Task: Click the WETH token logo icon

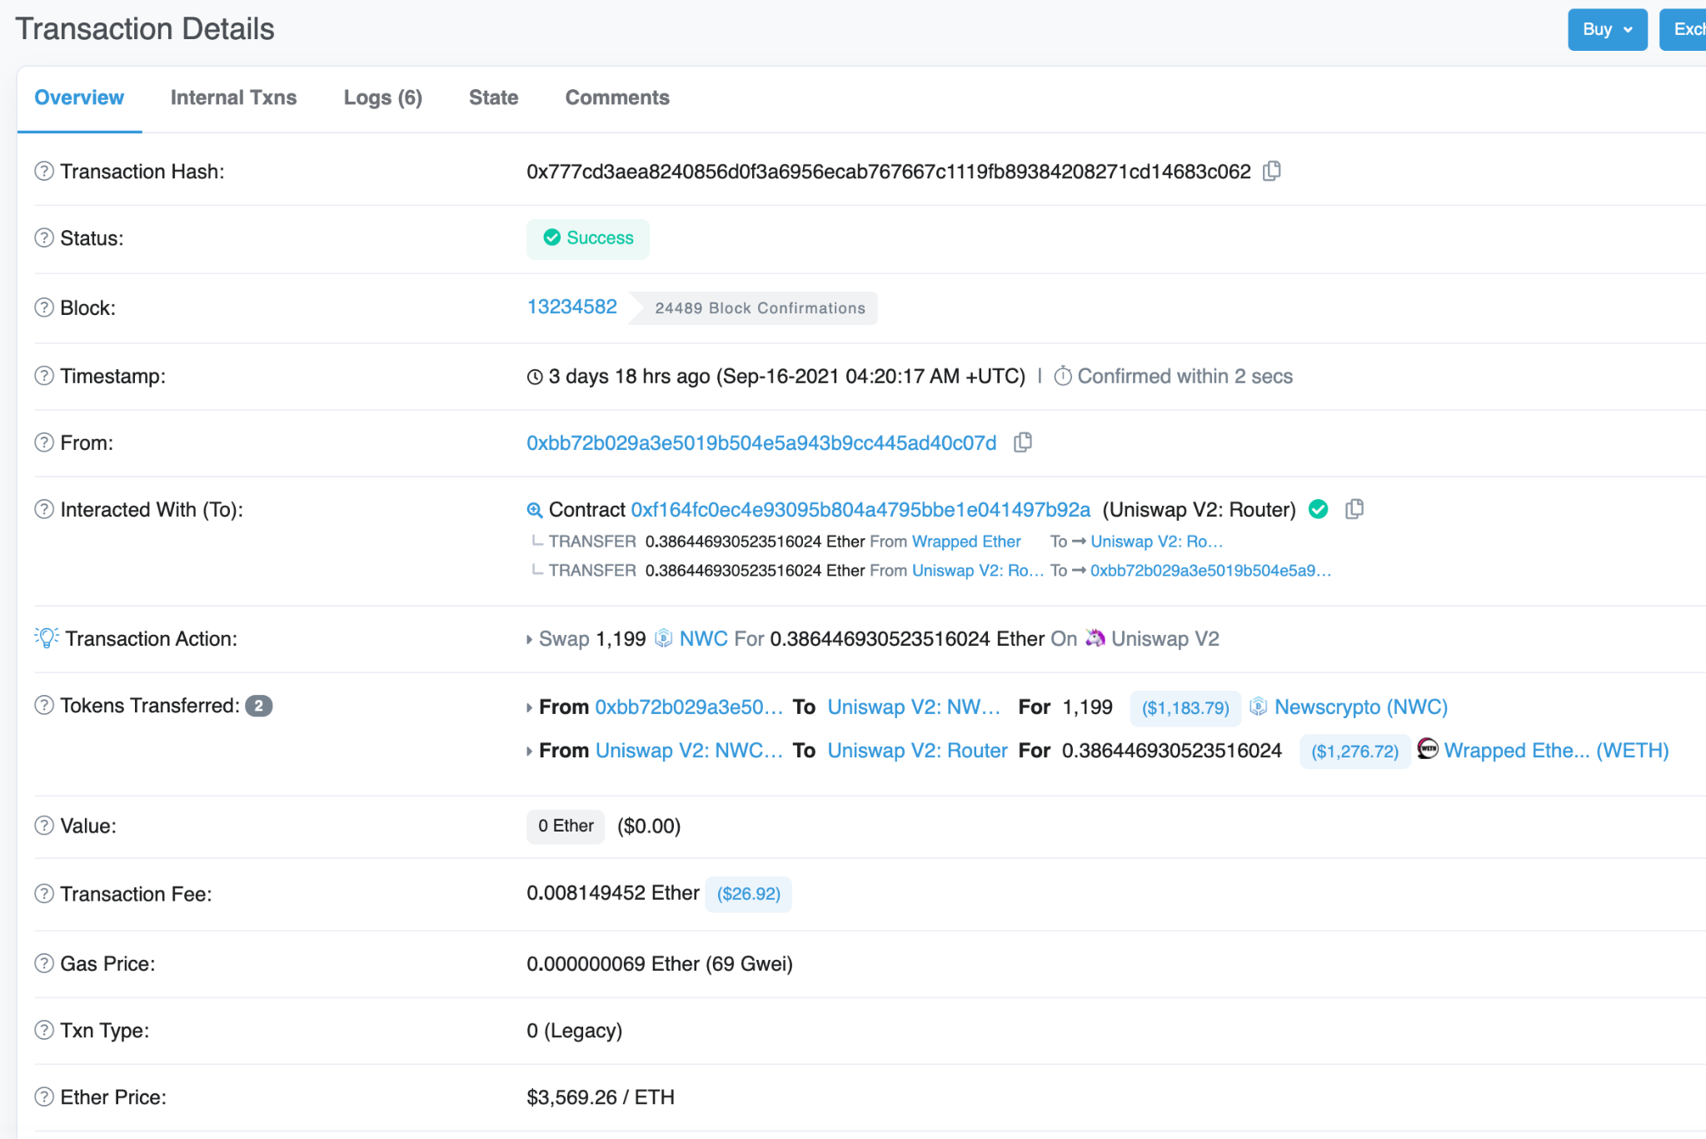Action: (x=1428, y=749)
